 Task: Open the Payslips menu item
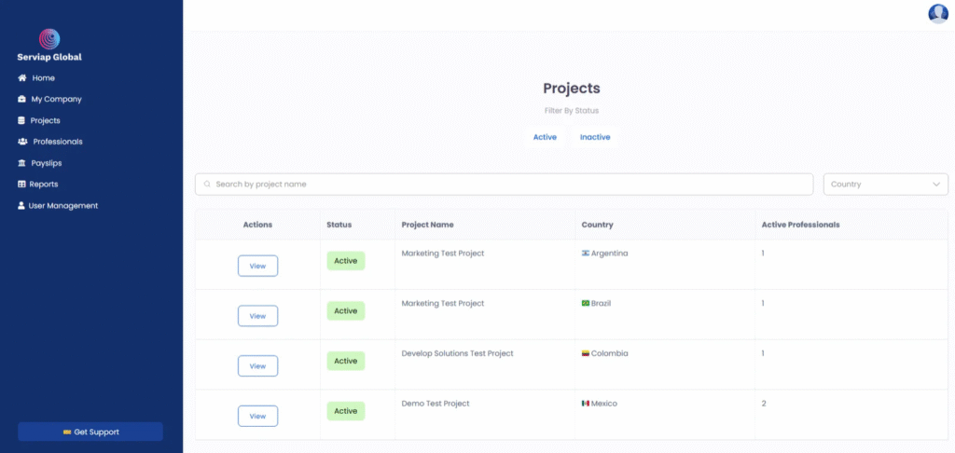point(46,163)
